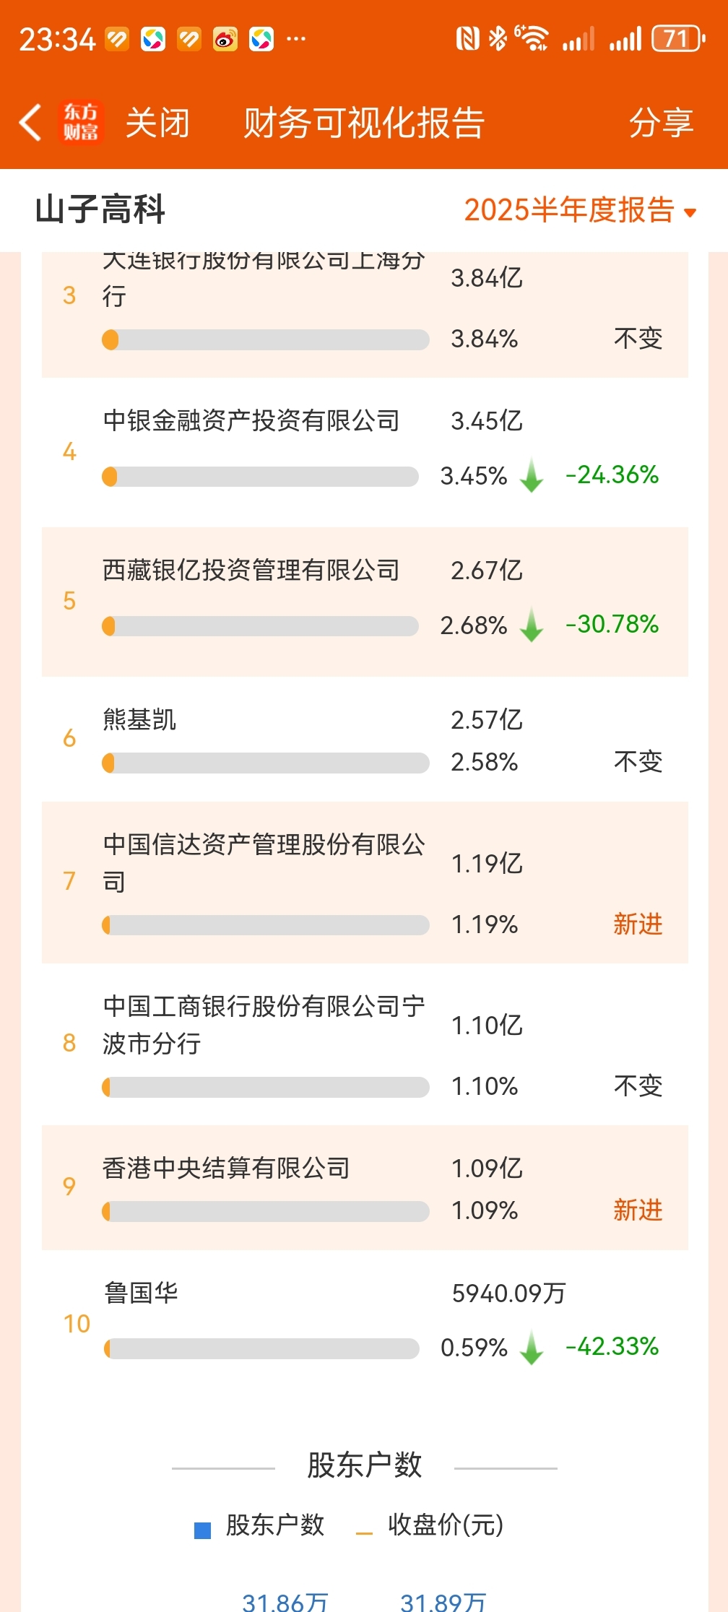Tap the orange dropdown triangle beside report period

pos(690,212)
